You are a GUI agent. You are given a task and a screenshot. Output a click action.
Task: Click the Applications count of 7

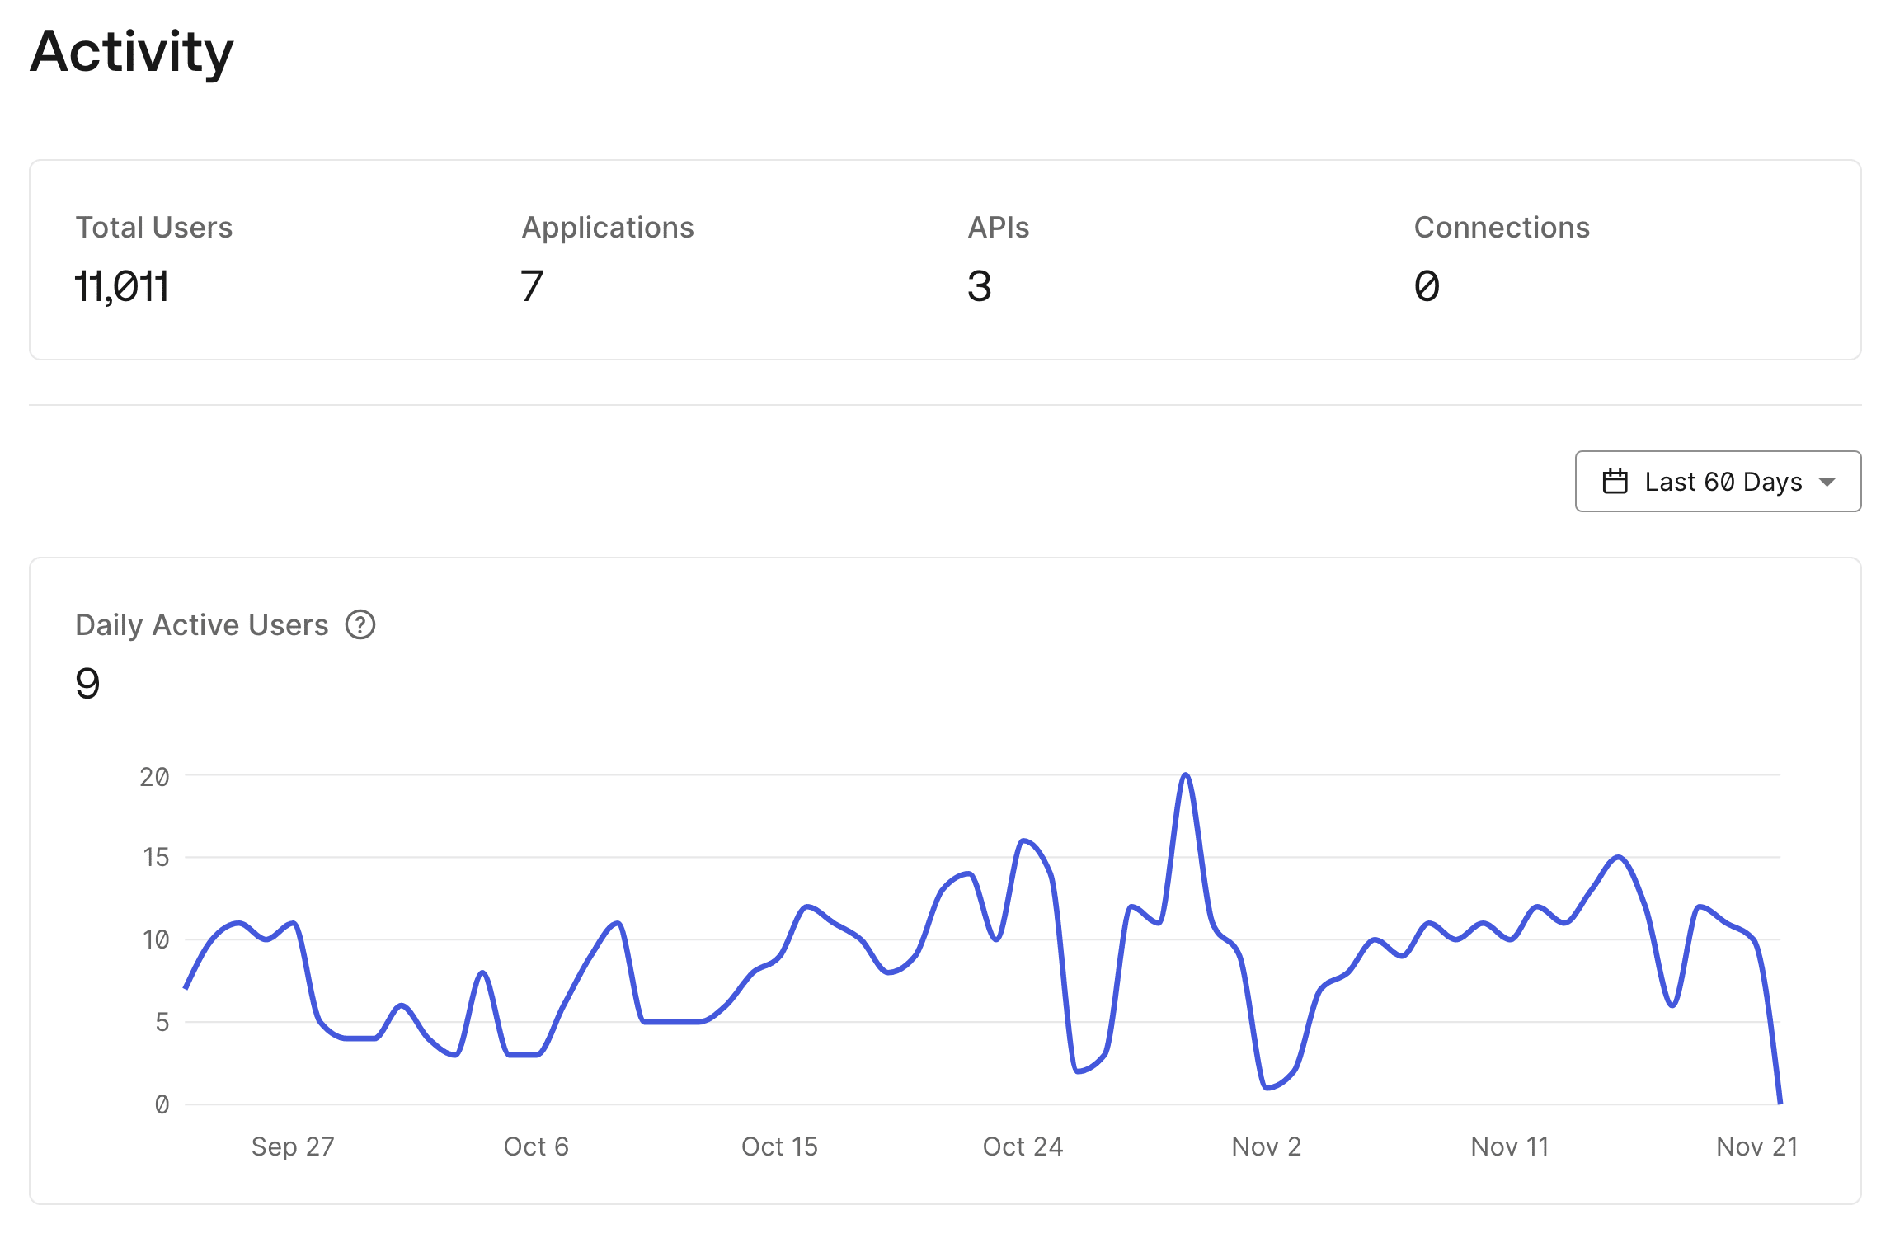pyautogui.click(x=532, y=287)
